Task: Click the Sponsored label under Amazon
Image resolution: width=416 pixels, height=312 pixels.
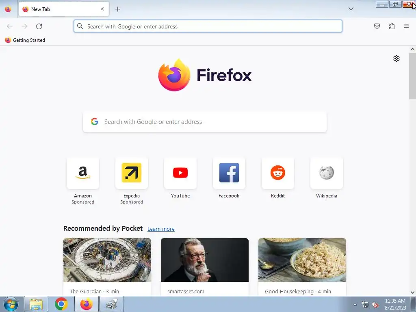Action: point(83,202)
